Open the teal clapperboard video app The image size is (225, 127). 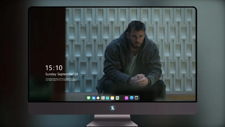(x=107, y=98)
